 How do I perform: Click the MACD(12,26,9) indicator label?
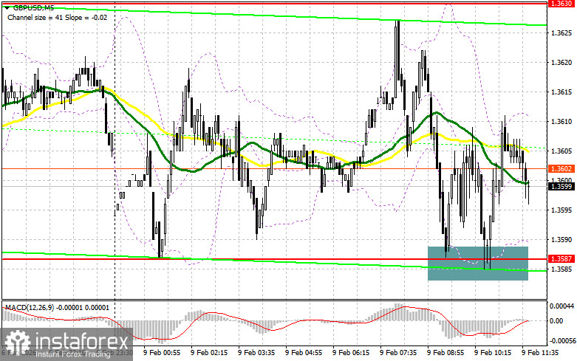coord(57,307)
